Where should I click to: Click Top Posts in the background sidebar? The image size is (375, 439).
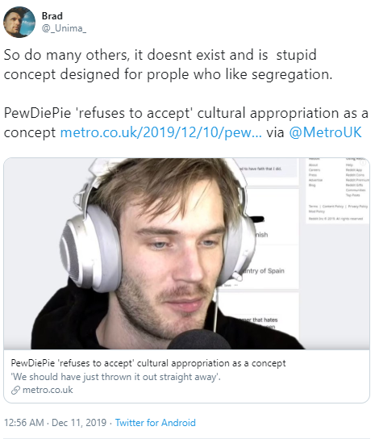(353, 195)
